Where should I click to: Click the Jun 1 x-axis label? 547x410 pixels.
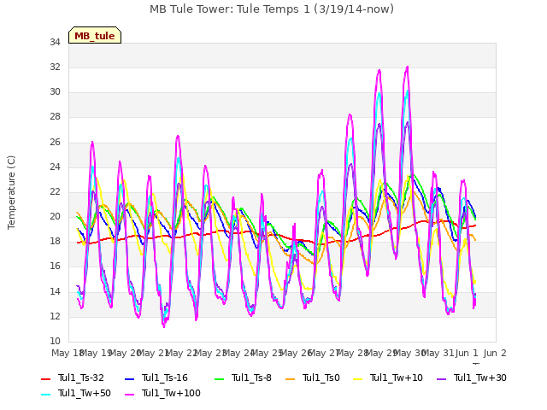tap(467, 353)
